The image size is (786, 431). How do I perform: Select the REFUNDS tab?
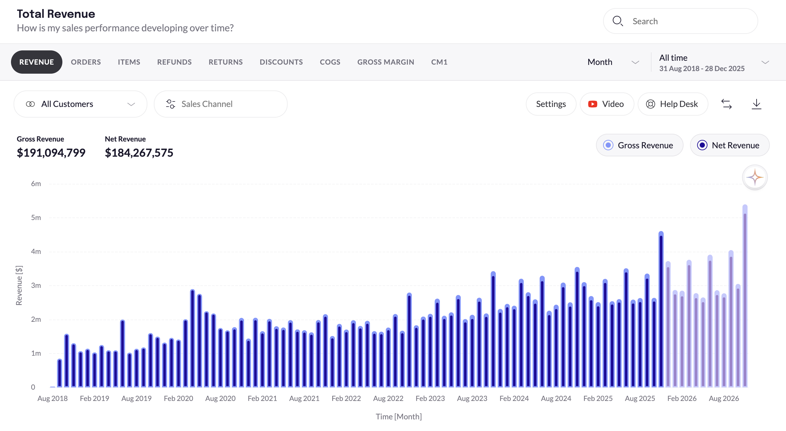click(x=174, y=62)
